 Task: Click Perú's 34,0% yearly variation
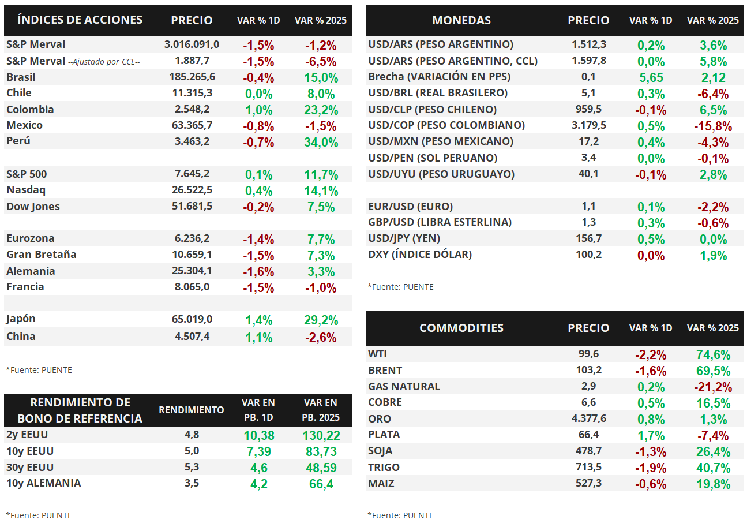[321, 142]
